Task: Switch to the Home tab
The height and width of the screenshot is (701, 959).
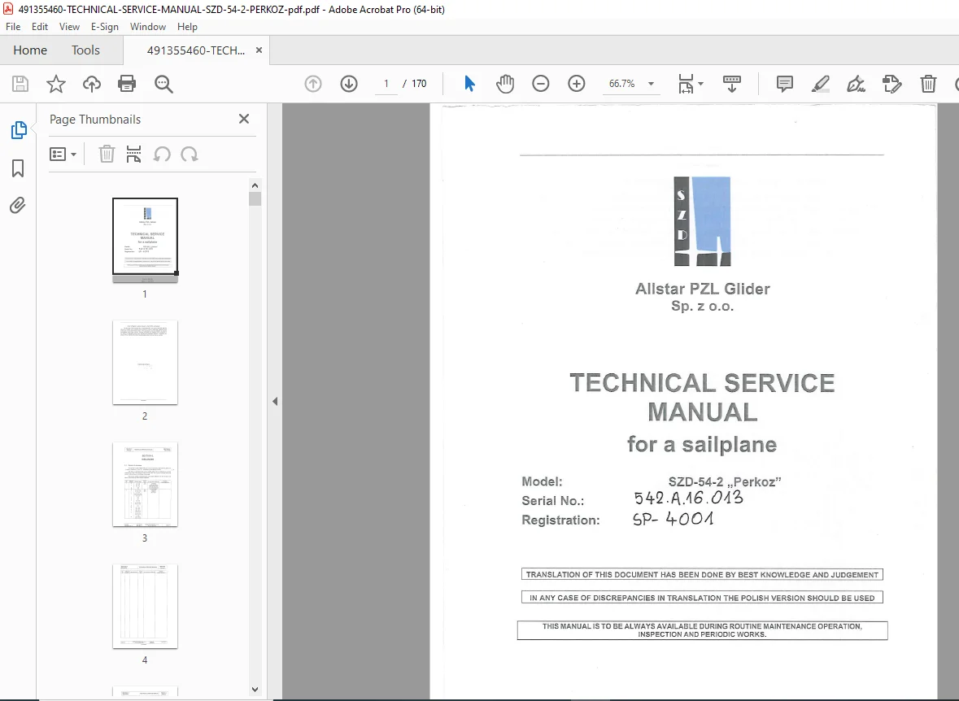Action: [30, 50]
